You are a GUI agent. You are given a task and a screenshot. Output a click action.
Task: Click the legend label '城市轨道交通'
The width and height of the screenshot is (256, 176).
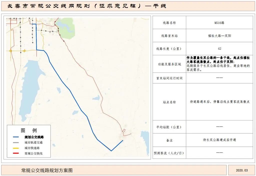pos(34,143)
